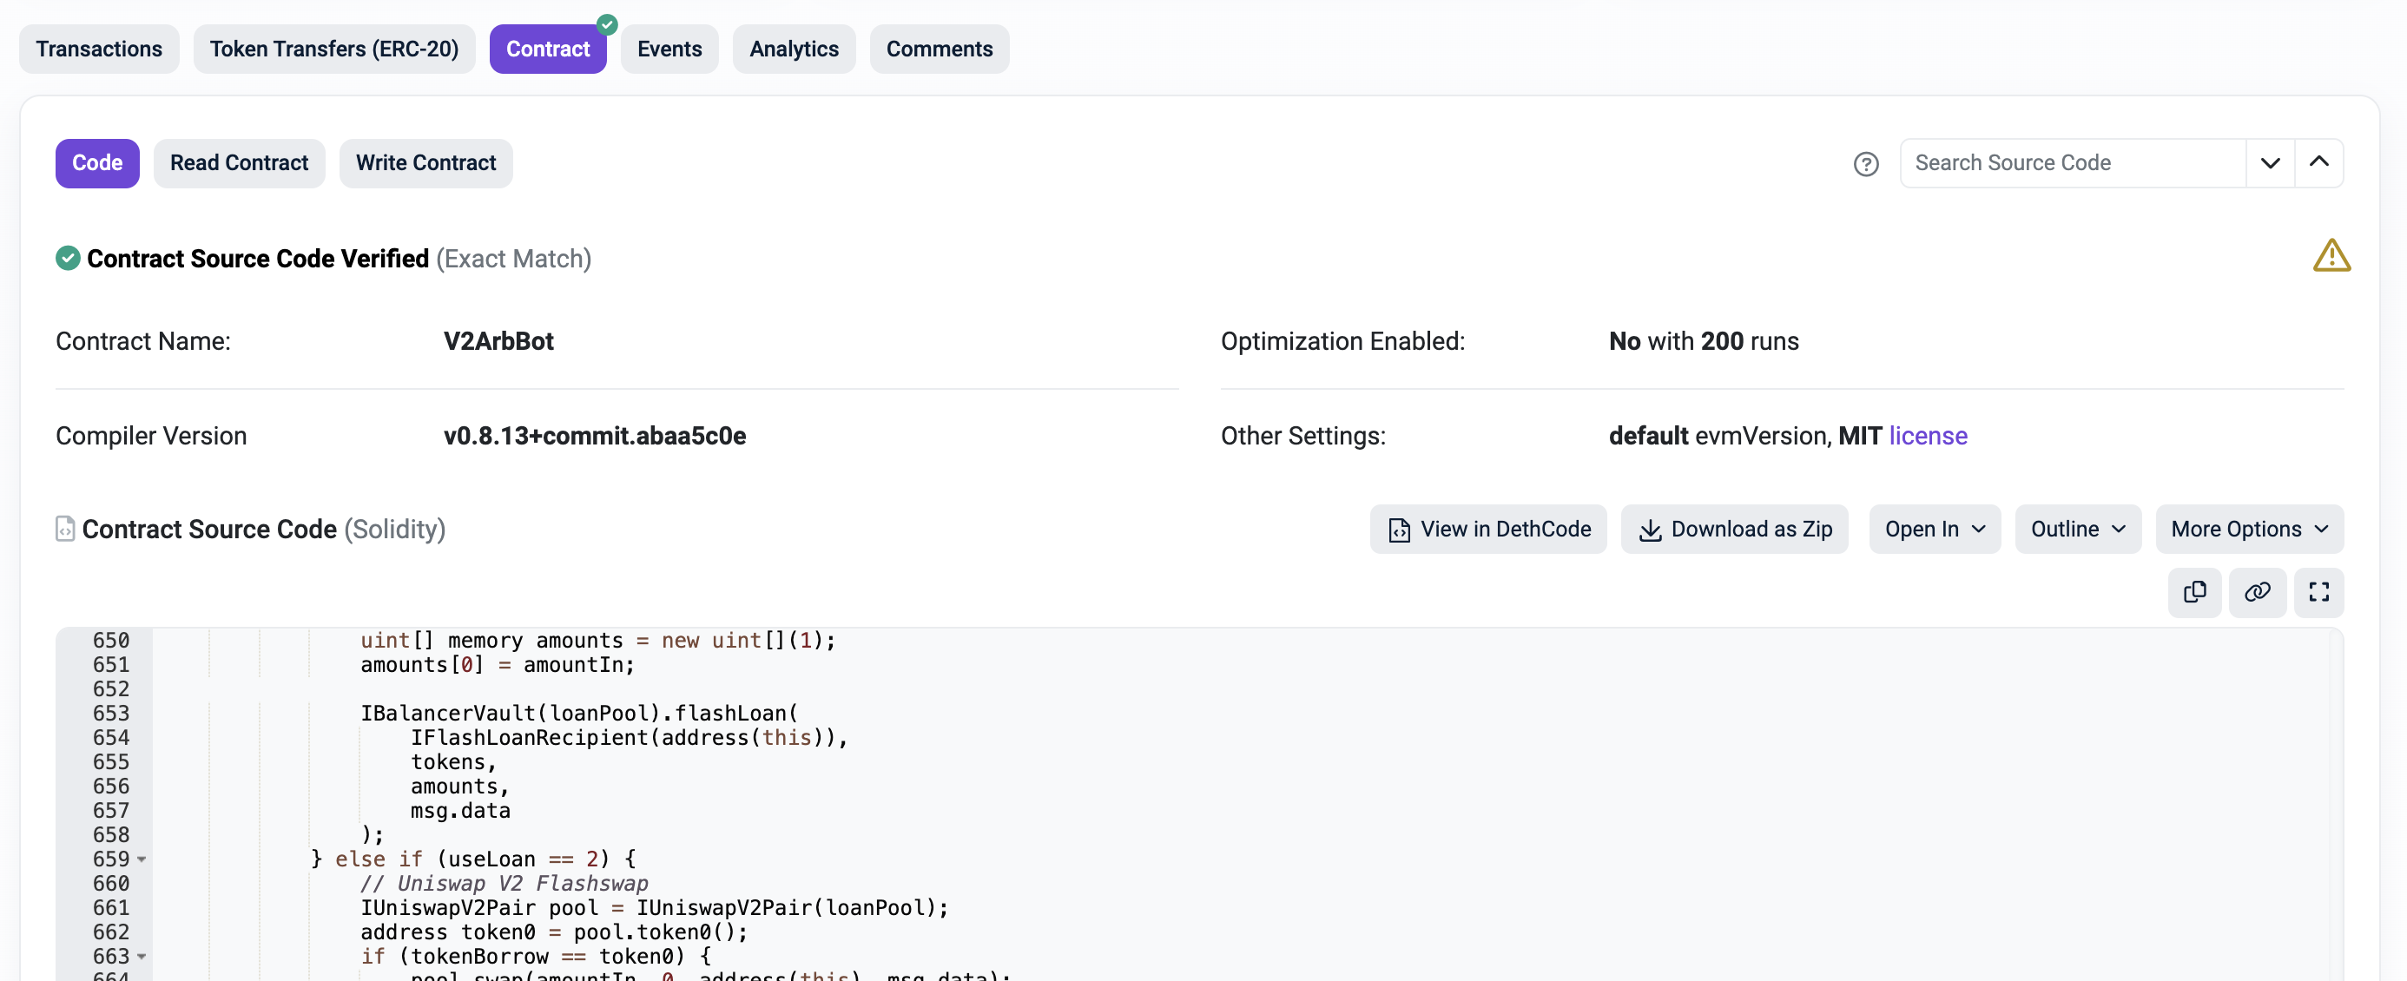Focus the Search Source Code field

2071,163
